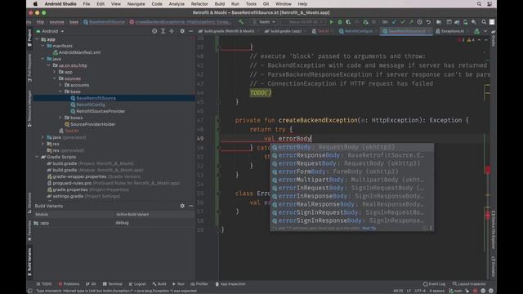
Task: Open Project panel gear options
Action: (182, 31)
